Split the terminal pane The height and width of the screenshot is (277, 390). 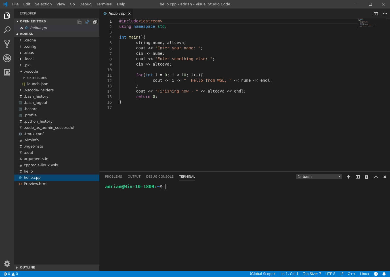[358, 177]
